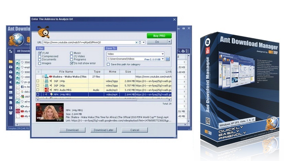Click the search magnifier icon in main window
286x161 pixels.
179,51
